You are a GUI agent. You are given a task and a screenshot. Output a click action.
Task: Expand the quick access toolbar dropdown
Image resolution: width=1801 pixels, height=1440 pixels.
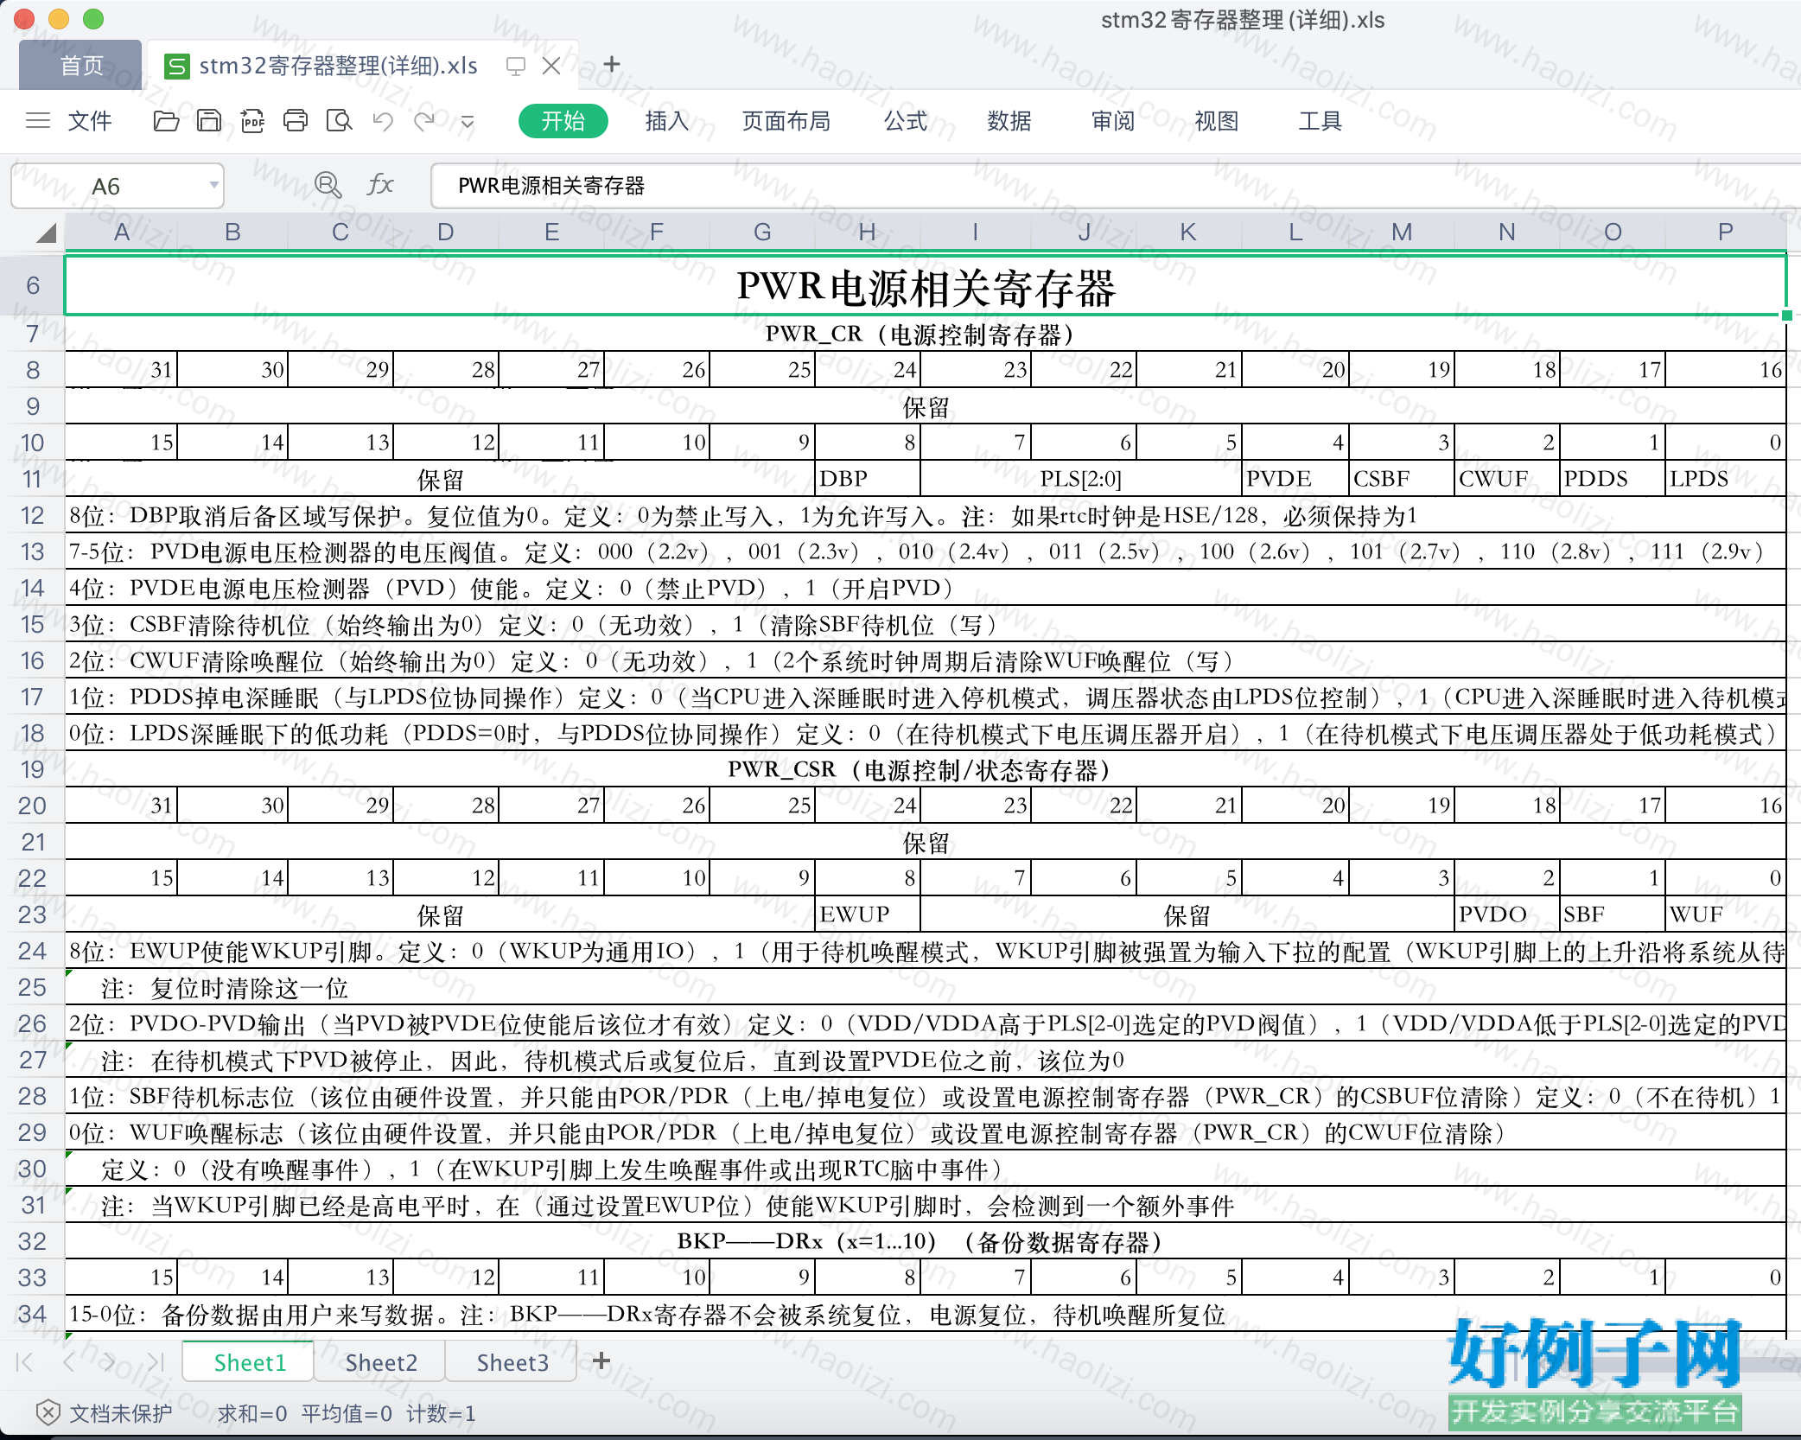pyautogui.click(x=468, y=122)
